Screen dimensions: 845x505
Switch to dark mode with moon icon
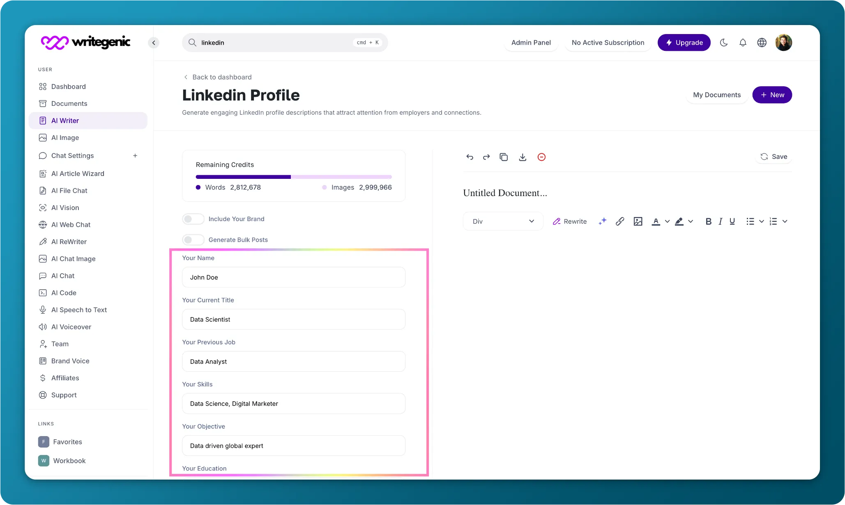(724, 43)
